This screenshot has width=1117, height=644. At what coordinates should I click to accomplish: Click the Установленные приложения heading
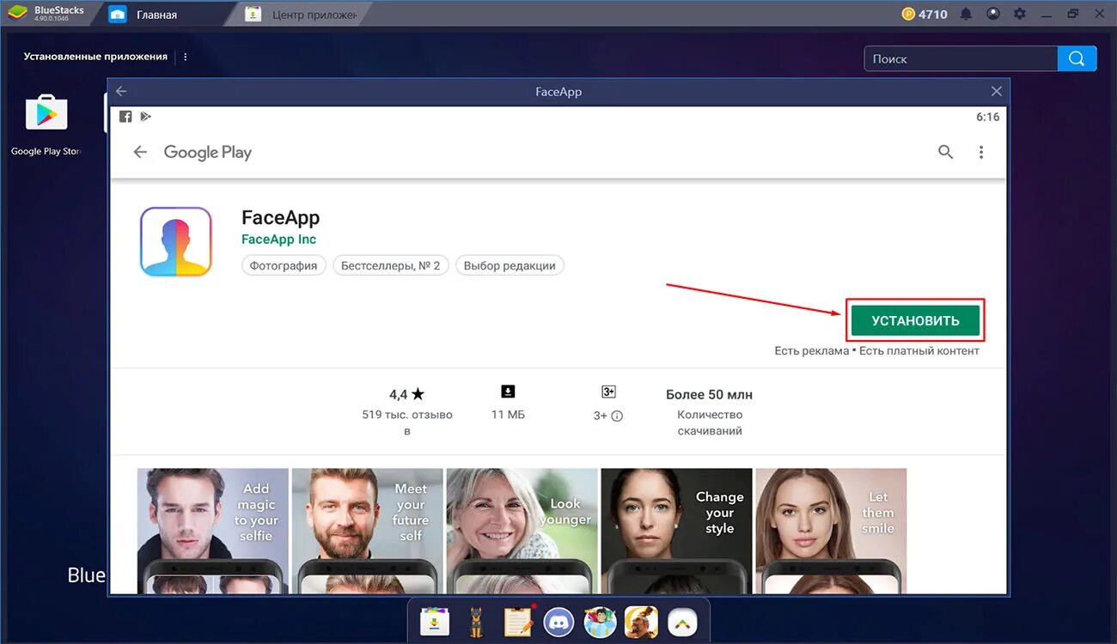[x=95, y=57]
